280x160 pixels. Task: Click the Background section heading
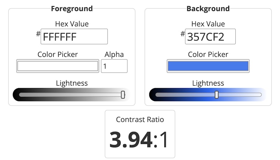click(208, 9)
